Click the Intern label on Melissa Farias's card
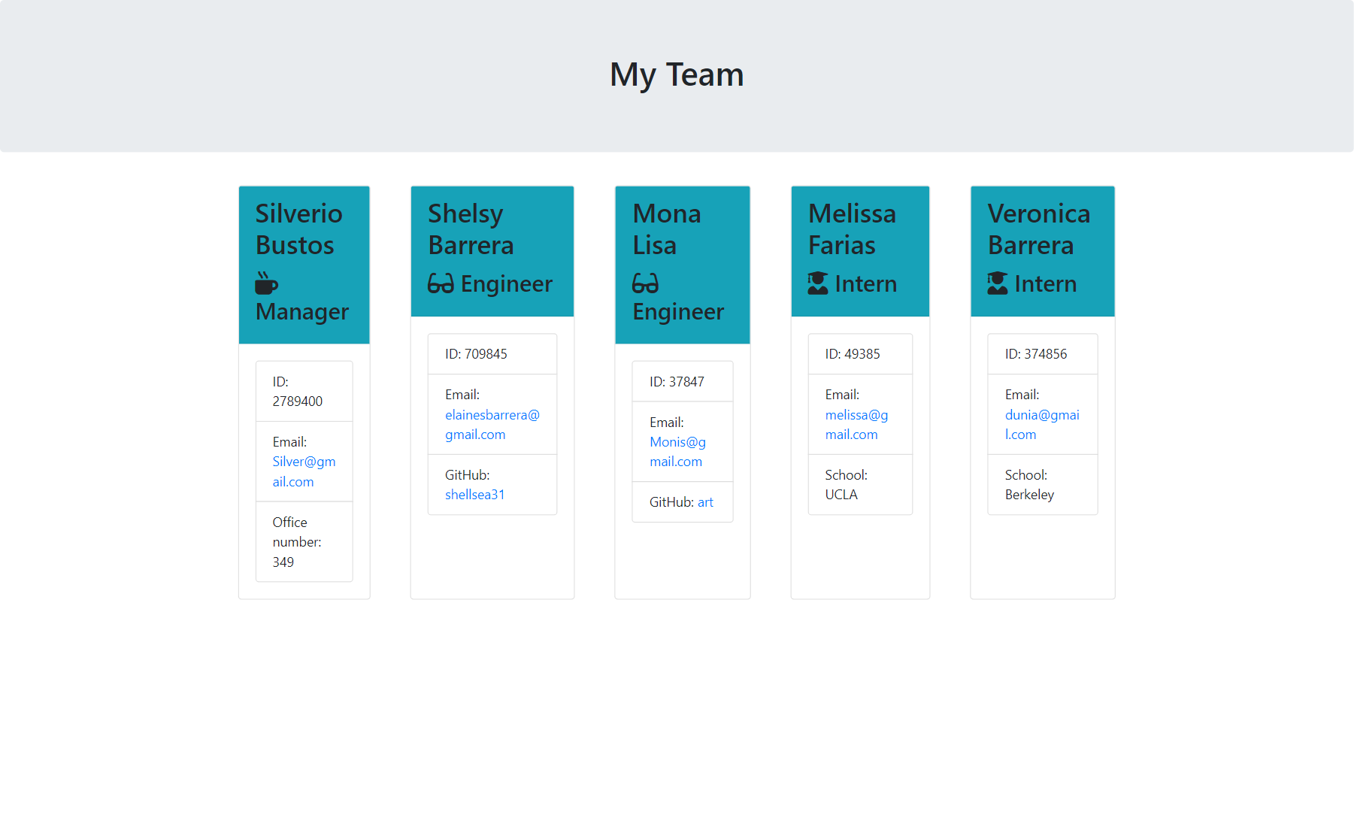Viewport: 1354px width, 833px height. click(866, 283)
